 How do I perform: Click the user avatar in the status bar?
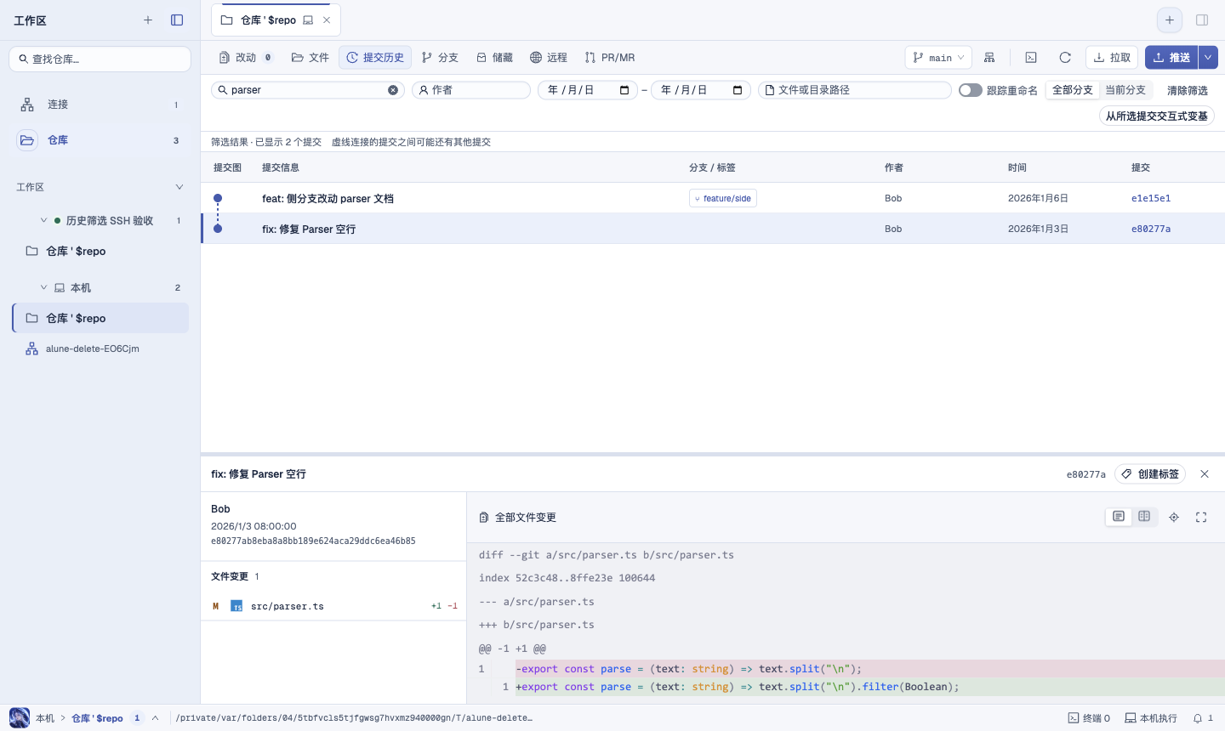(19, 717)
